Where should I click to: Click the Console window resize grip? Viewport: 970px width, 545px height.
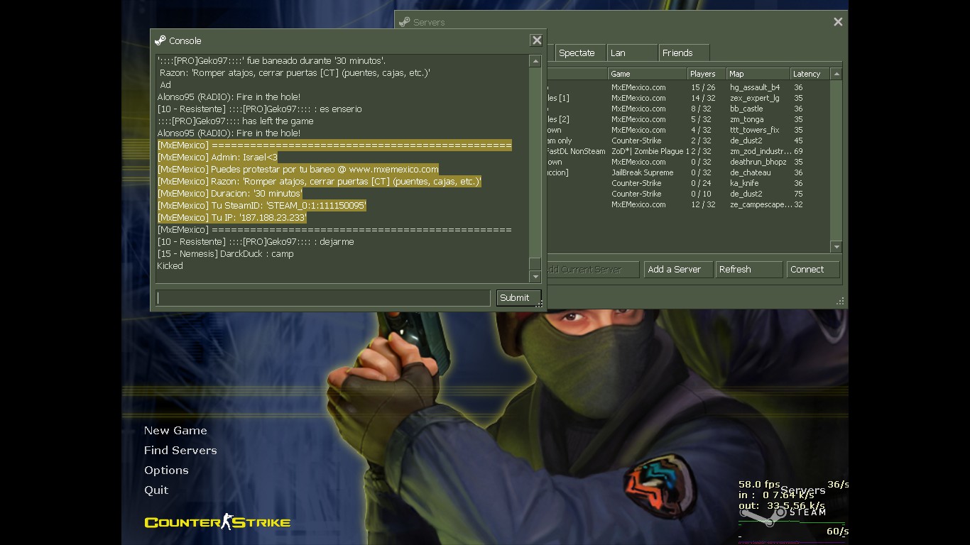tap(540, 304)
